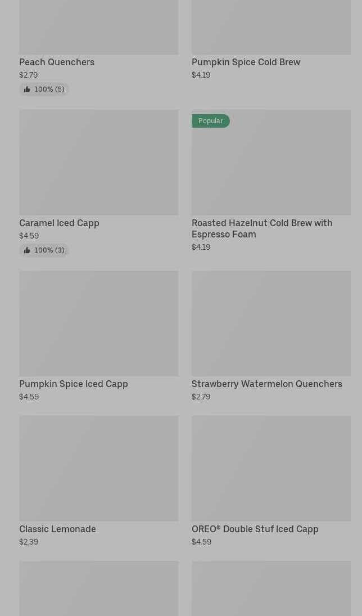Open the Peach Quenchers item title
This screenshot has width=362, height=616.
click(57, 62)
